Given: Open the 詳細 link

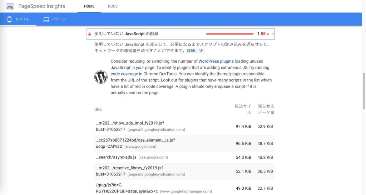Looking at the screenshot, I should point(191,51).
